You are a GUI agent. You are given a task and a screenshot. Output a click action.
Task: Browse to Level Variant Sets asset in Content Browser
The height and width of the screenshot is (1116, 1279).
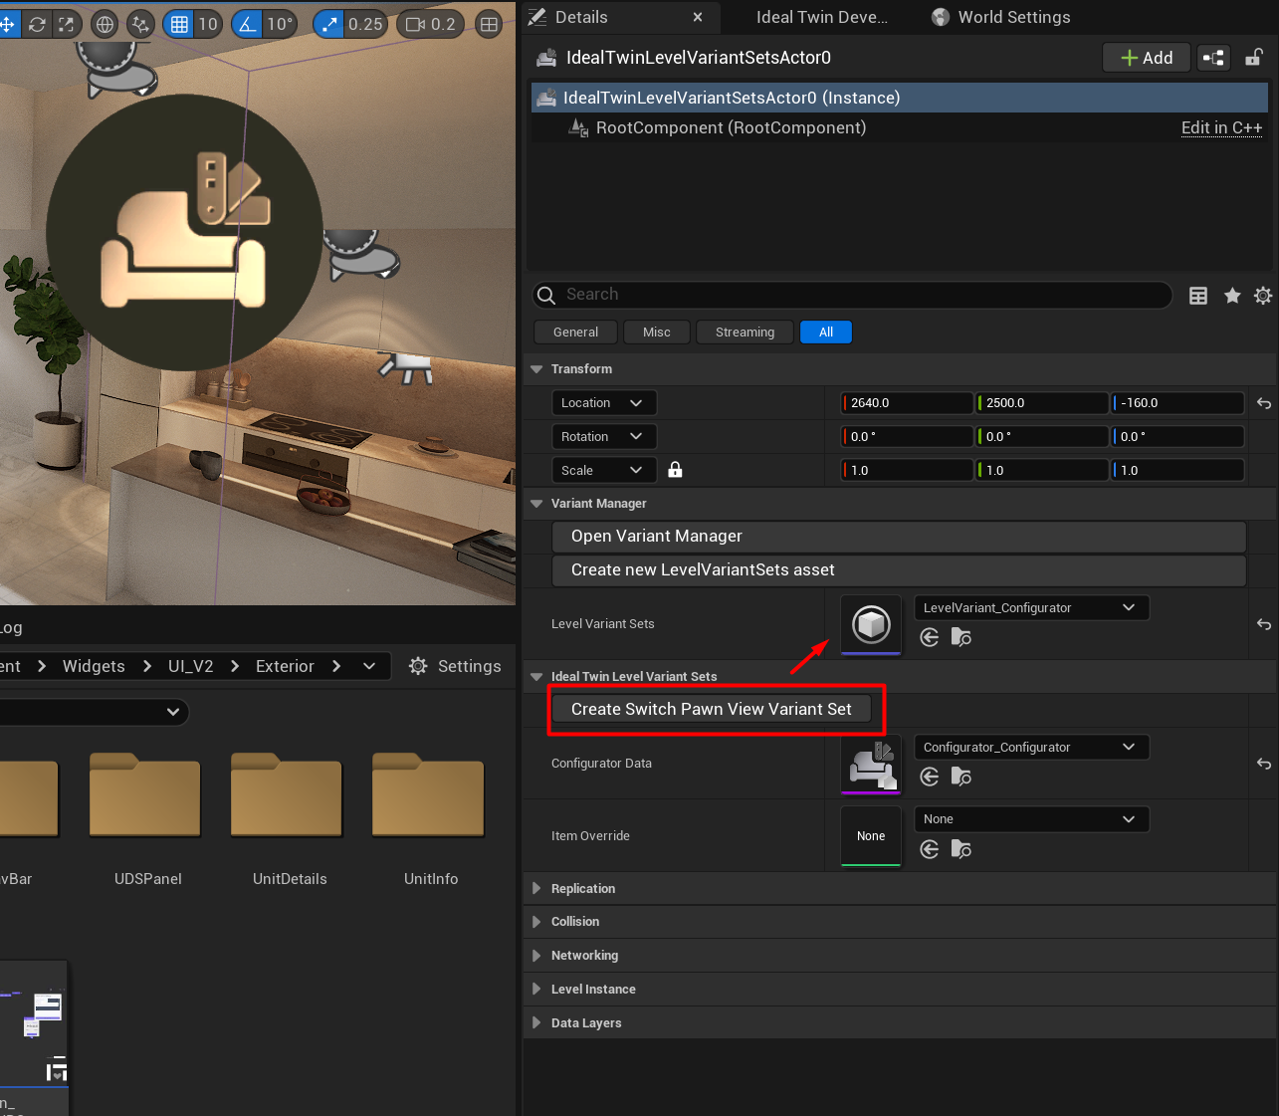[x=960, y=637]
